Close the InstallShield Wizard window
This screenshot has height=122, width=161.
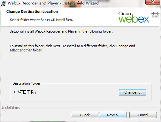pyautogui.click(x=153, y=2)
